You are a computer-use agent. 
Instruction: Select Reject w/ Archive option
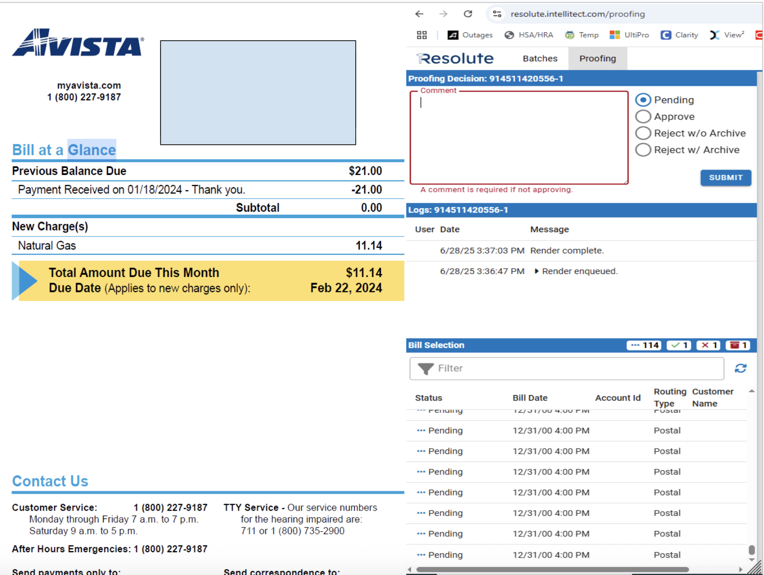pos(643,150)
